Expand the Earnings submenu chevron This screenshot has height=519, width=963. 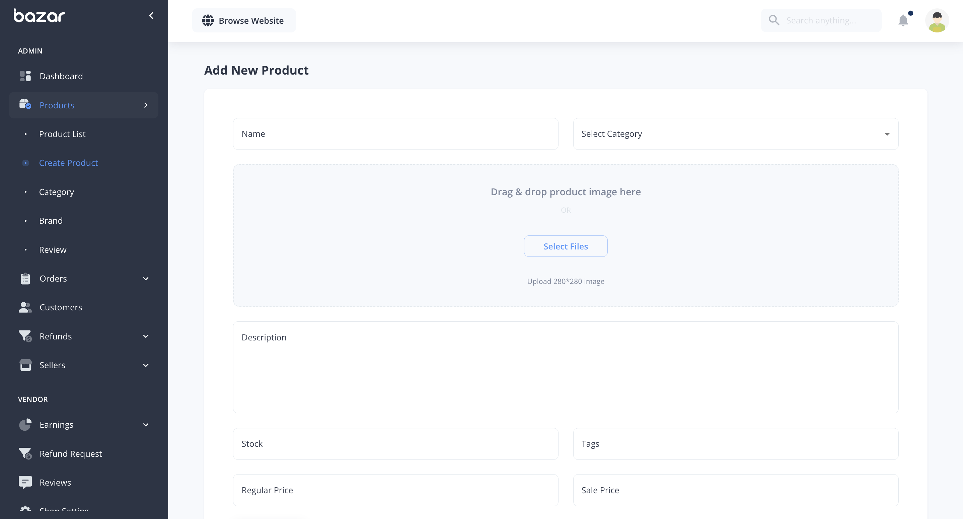[146, 425]
